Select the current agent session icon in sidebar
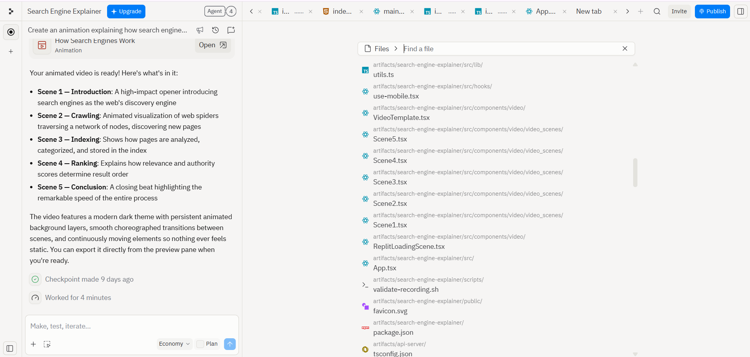The image size is (750, 357). (11, 32)
